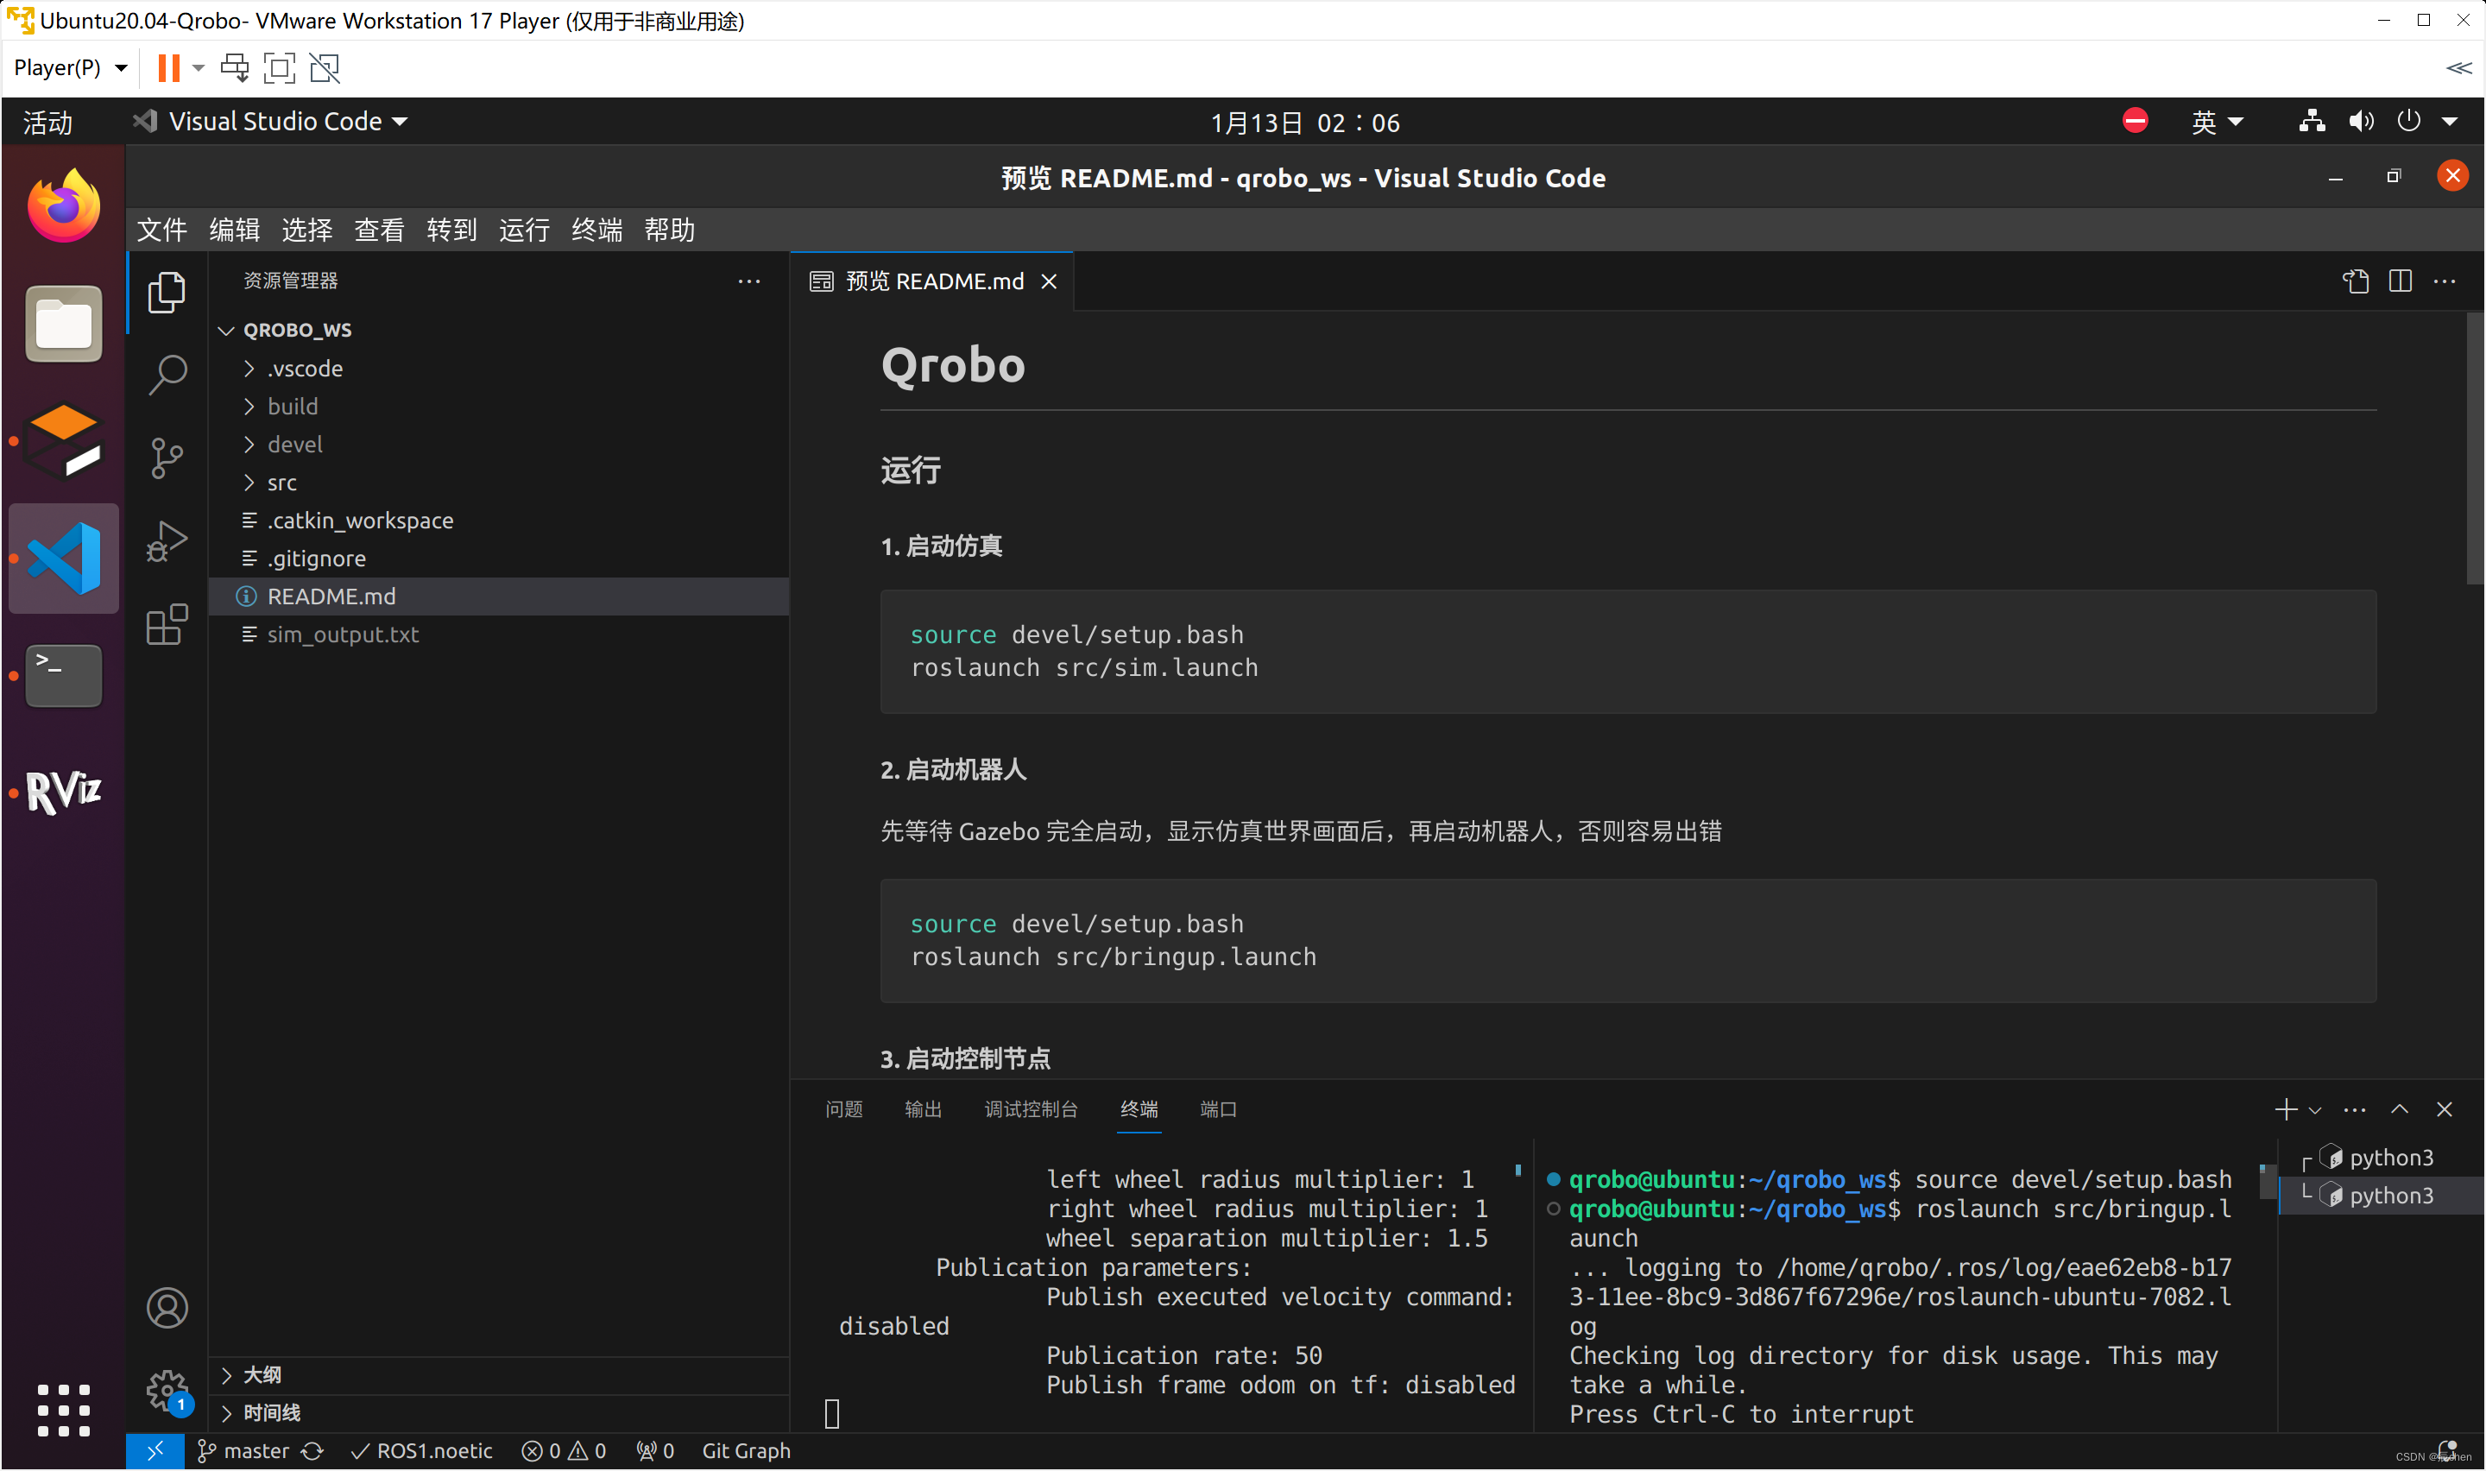Click the ports forwarded status item
2486x1471 pixels.
click(x=655, y=1450)
